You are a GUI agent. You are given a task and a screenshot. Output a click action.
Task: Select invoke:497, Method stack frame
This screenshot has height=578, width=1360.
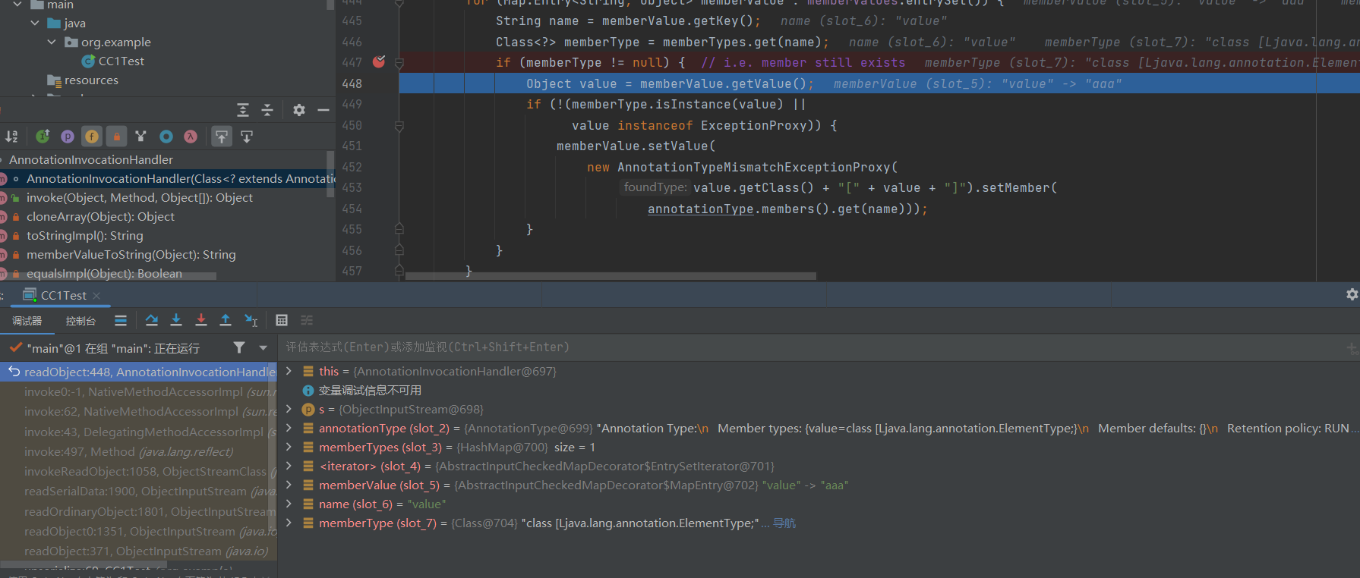[x=129, y=452]
